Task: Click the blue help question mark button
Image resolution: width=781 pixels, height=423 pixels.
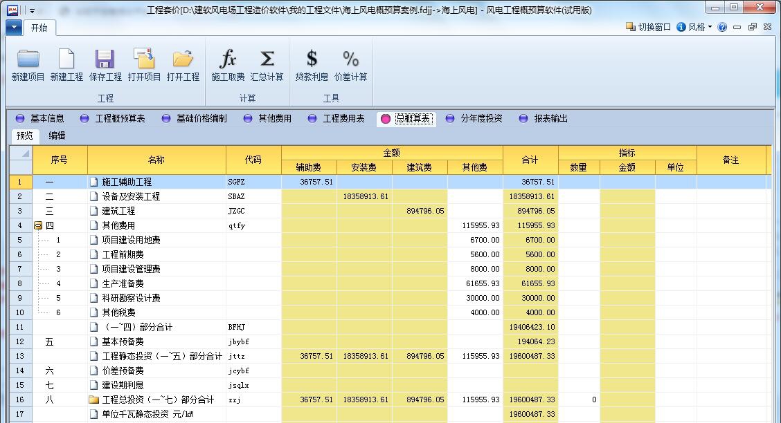Action: (723, 27)
